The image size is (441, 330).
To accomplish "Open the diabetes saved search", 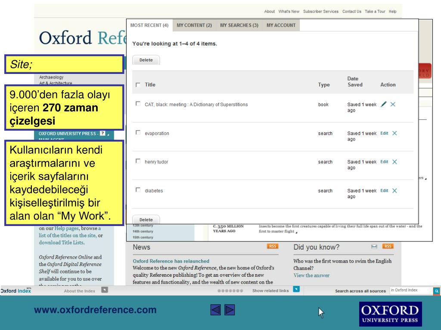I will 154,191.
